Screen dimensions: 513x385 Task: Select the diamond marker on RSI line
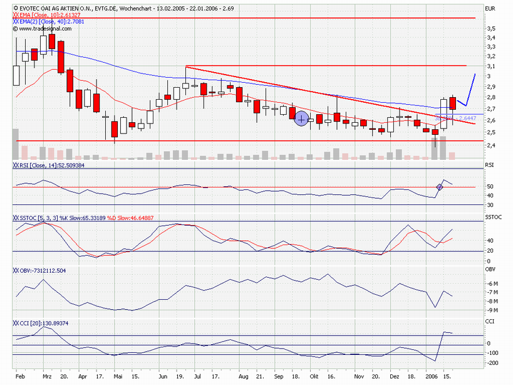(x=440, y=187)
